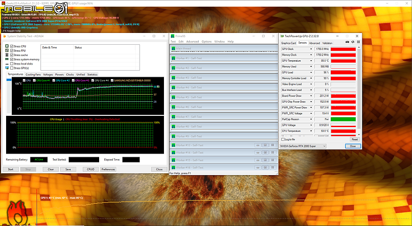Open CPUID from AIDA64 stability test

(x=91, y=169)
